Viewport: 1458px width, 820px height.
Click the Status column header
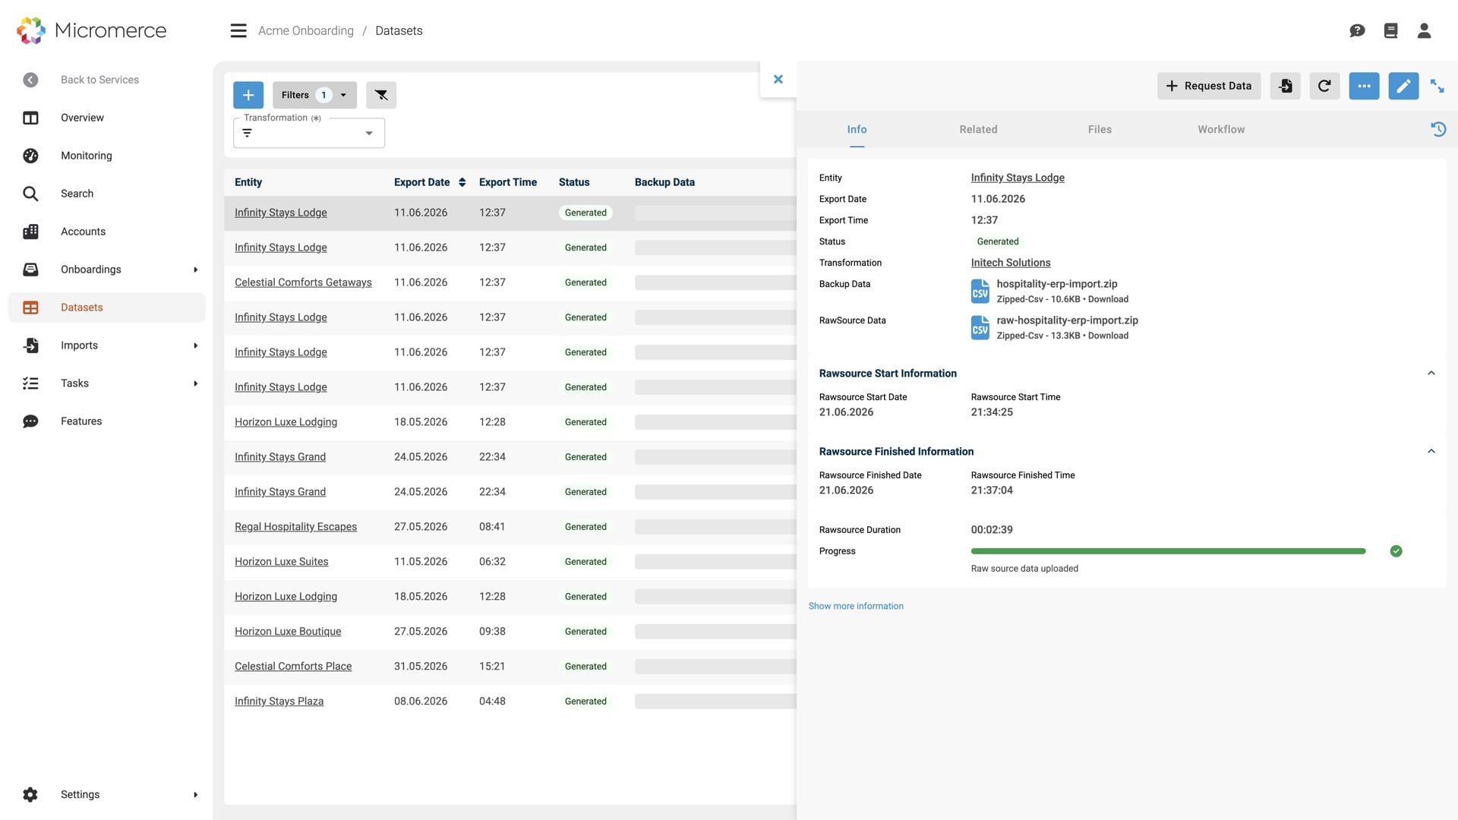(574, 182)
